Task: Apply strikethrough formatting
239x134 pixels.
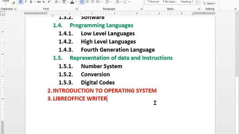Action: [x=39, y=1]
